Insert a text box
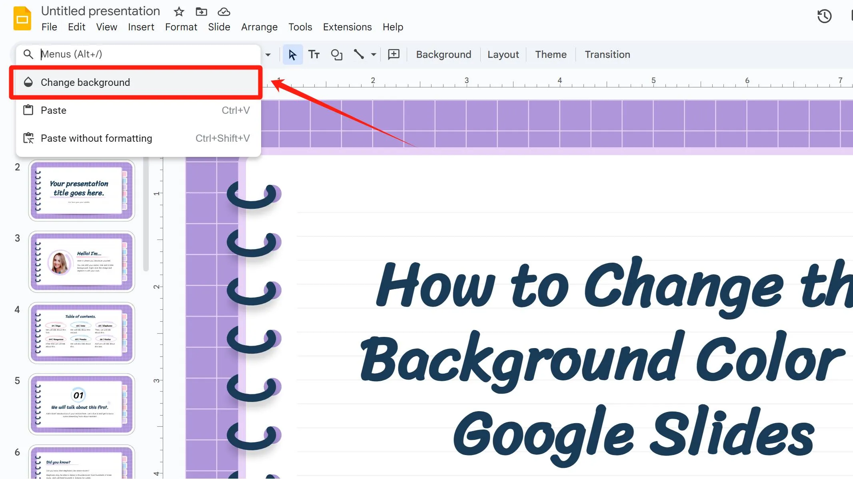This screenshot has width=853, height=479. pos(314,54)
